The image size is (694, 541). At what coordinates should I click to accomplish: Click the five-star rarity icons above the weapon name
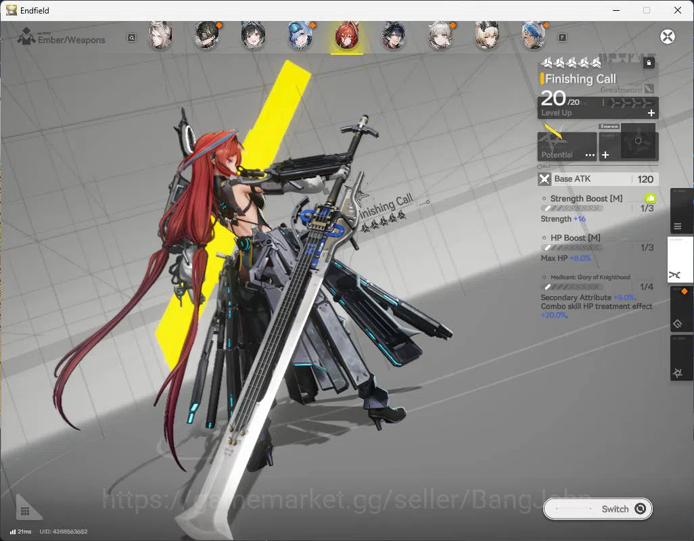point(571,64)
